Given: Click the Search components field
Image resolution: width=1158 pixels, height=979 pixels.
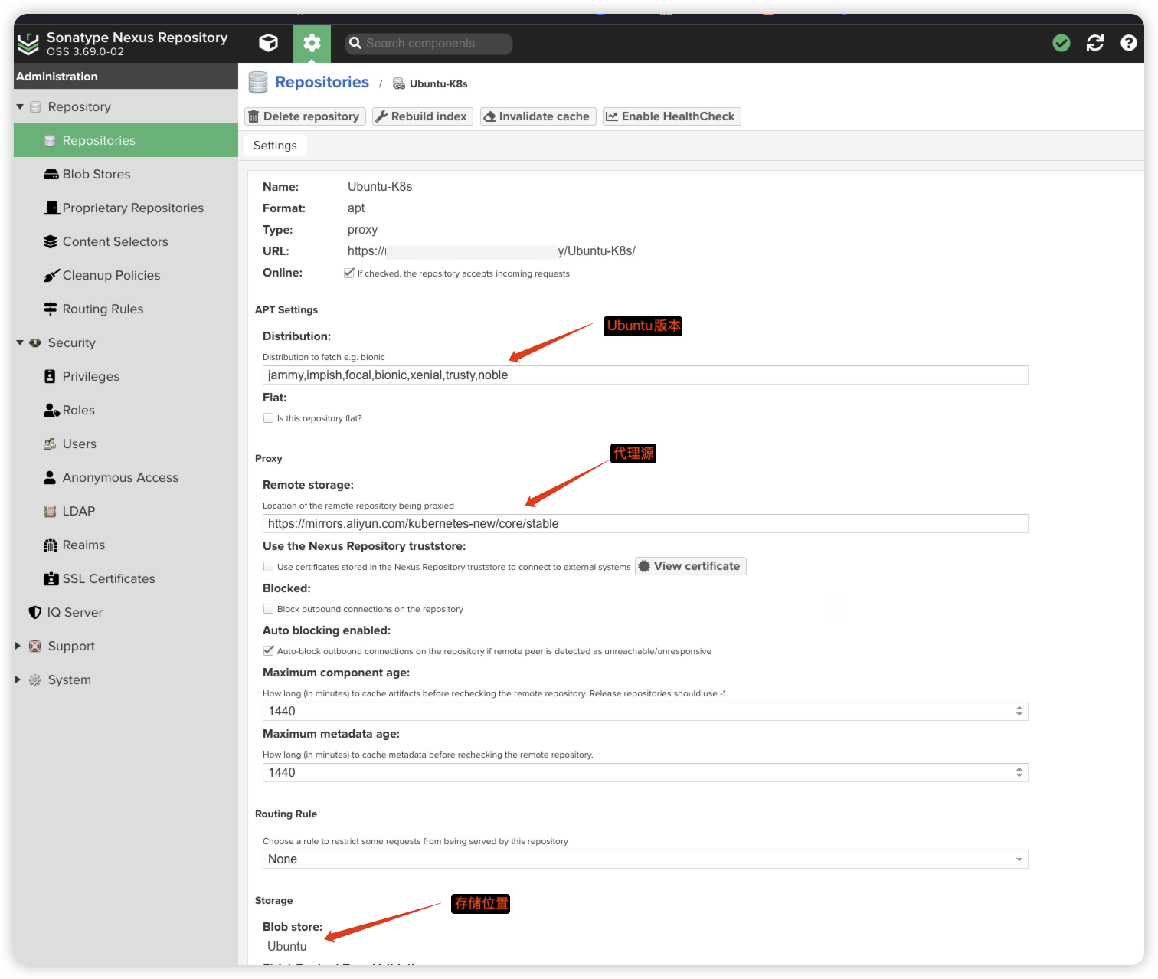Looking at the screenshot, I should [x=429, y=44].
